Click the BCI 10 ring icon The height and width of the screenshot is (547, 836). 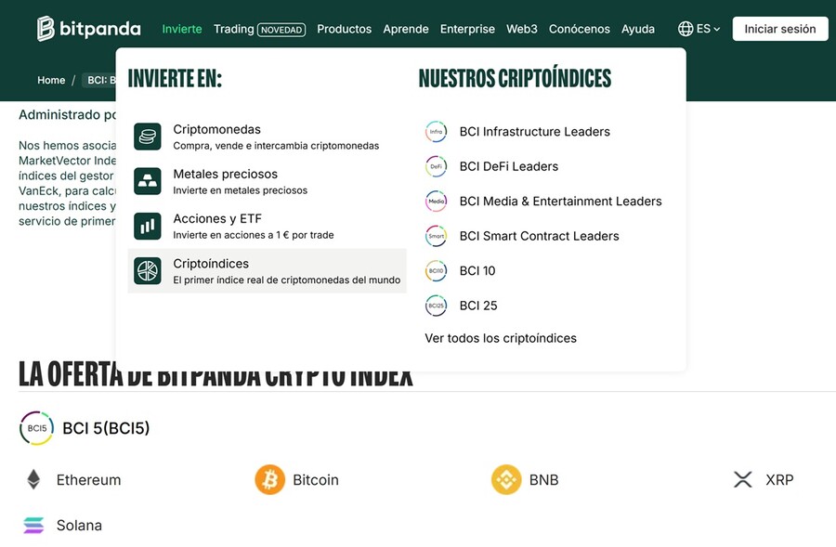[437, 271]
